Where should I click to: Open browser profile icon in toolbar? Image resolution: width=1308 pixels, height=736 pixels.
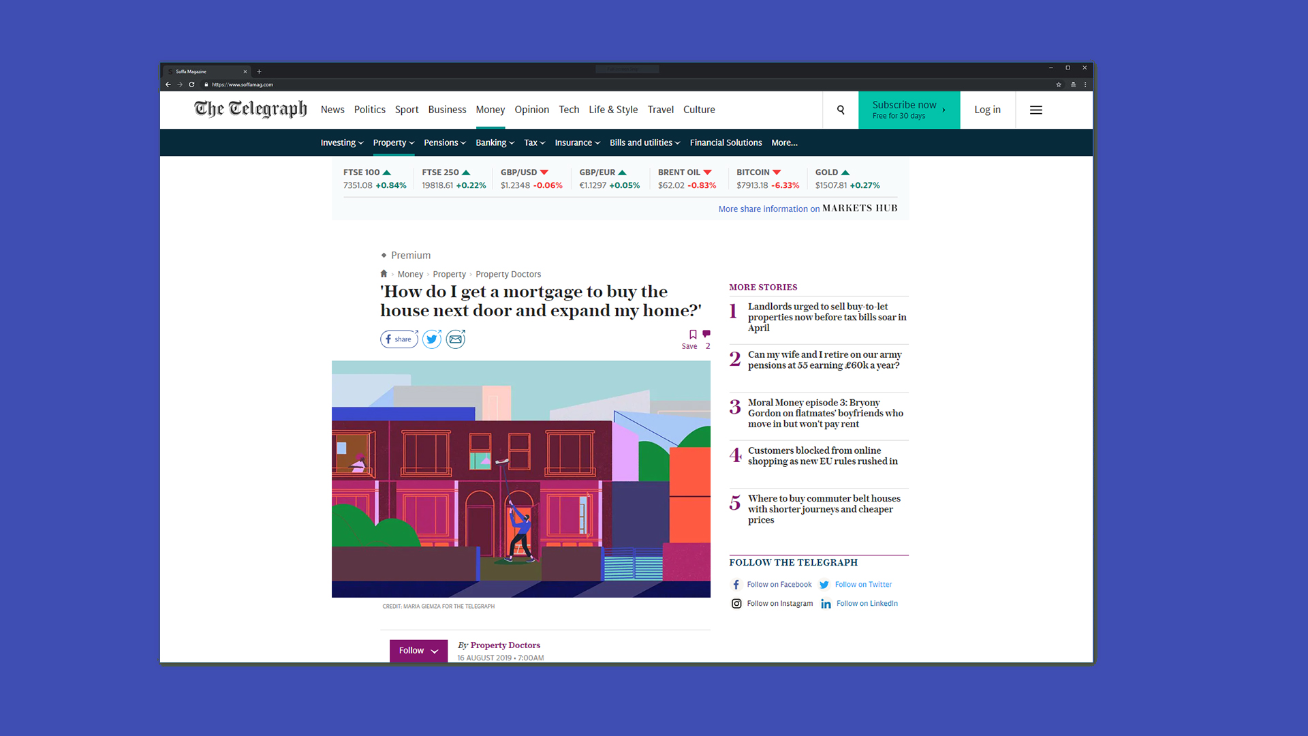1073,85
